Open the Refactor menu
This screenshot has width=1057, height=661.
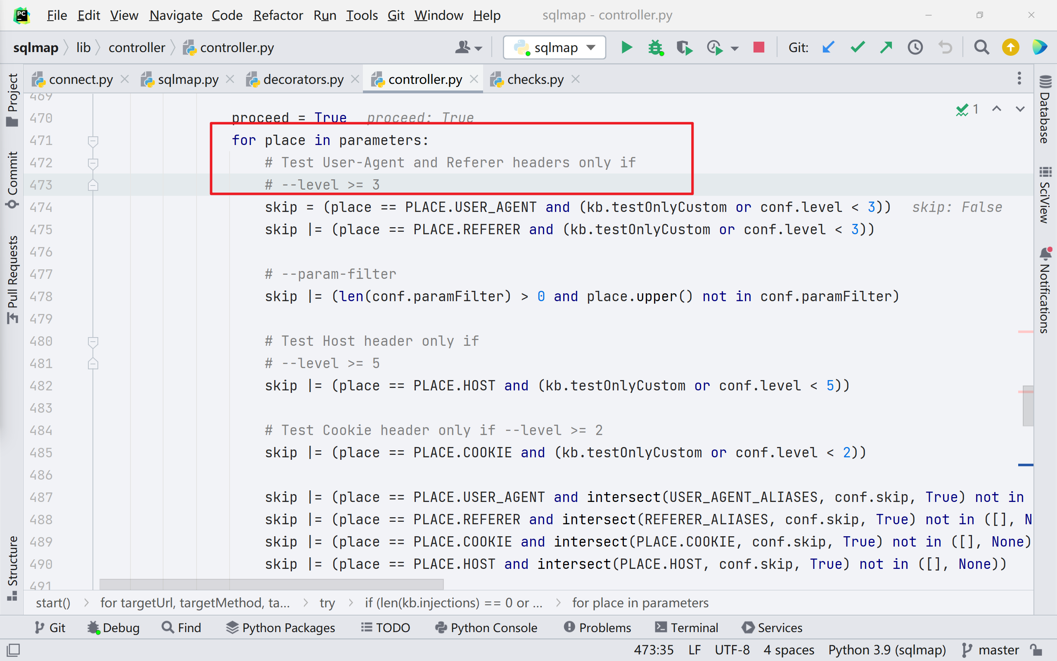(278, 16)
